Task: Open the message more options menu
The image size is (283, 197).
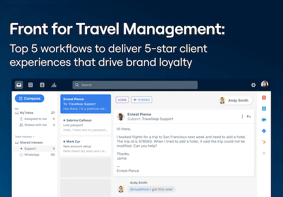Action: [242, 116]
